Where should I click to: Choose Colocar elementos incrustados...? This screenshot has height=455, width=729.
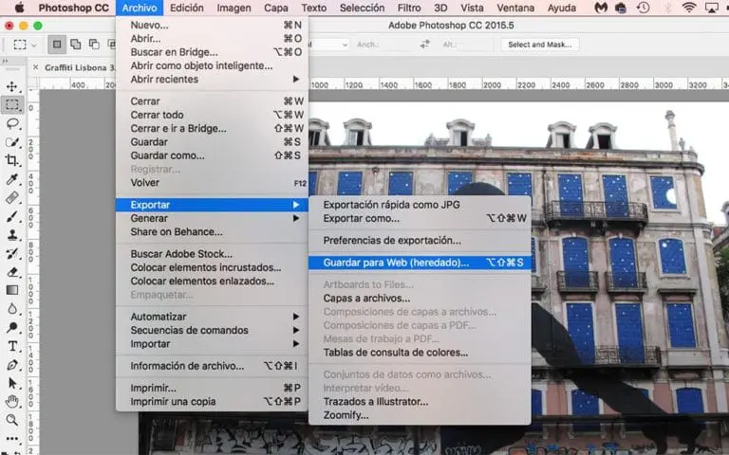coord(212,267)
